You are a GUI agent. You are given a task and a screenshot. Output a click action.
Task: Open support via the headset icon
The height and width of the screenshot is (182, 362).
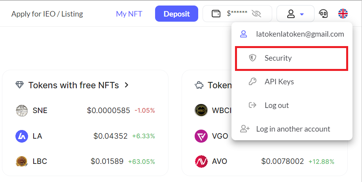point(323,14)
